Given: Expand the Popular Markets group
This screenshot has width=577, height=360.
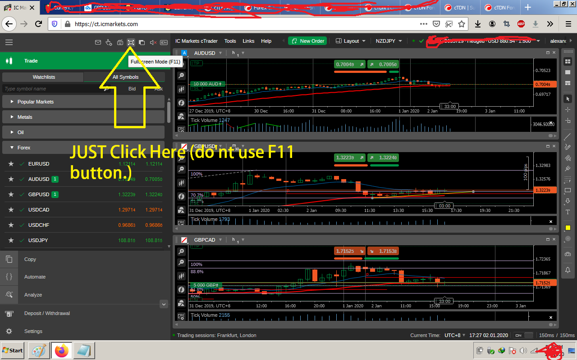Looking at the screenshot, I should click(83, 102).
